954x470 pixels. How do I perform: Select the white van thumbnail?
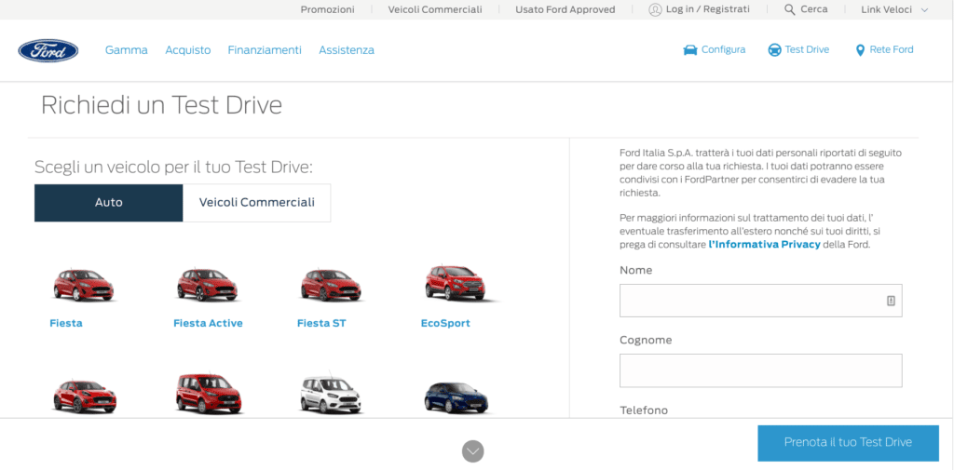point(333,395)
